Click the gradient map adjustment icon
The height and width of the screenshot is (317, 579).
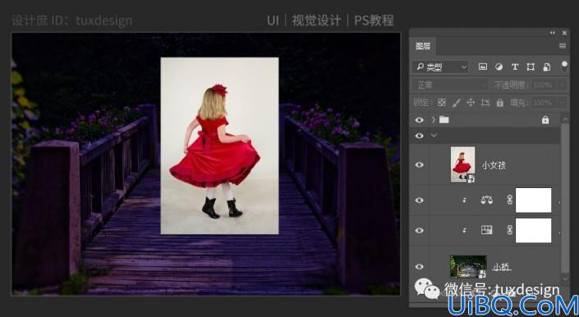pos(487,230)
